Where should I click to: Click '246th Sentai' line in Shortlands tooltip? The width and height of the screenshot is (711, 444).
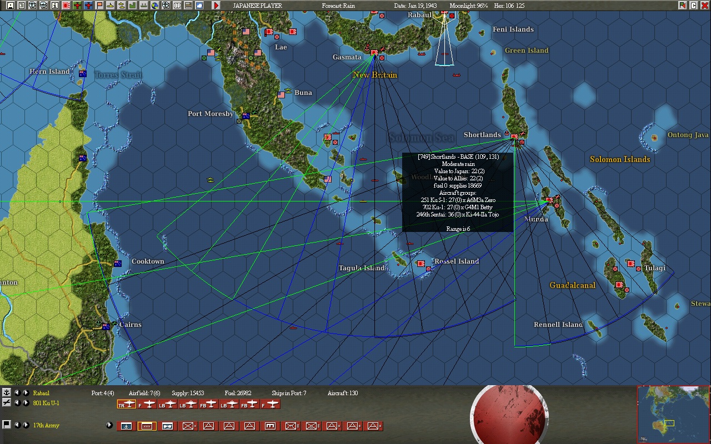tap(458, 214)
